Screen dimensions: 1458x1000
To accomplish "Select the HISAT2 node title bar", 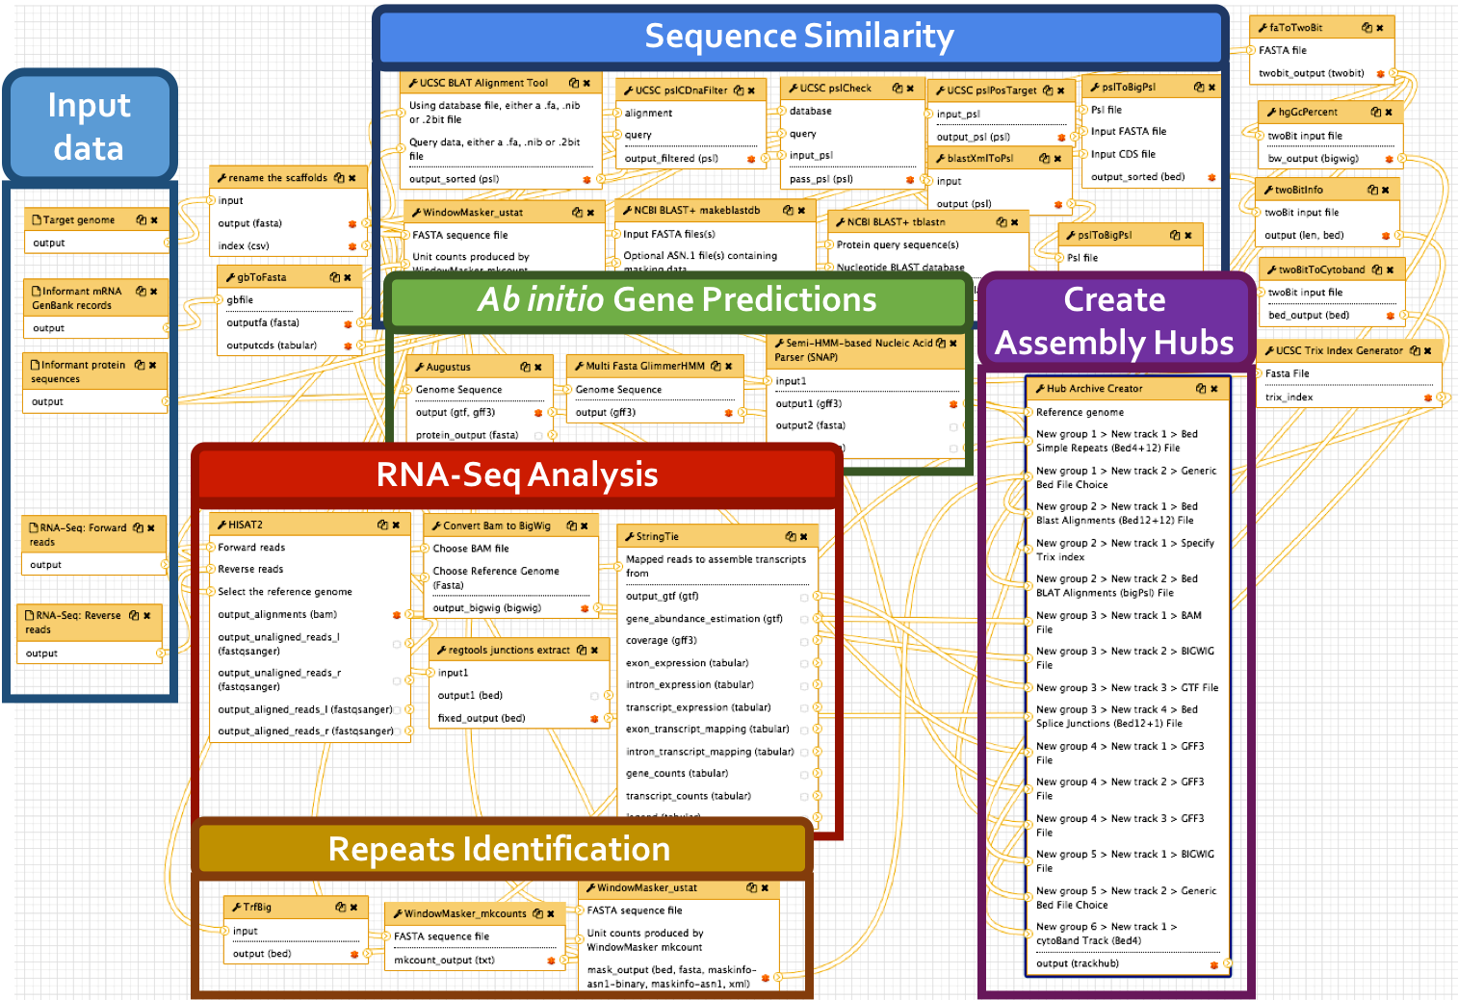I will click(309, 525).
